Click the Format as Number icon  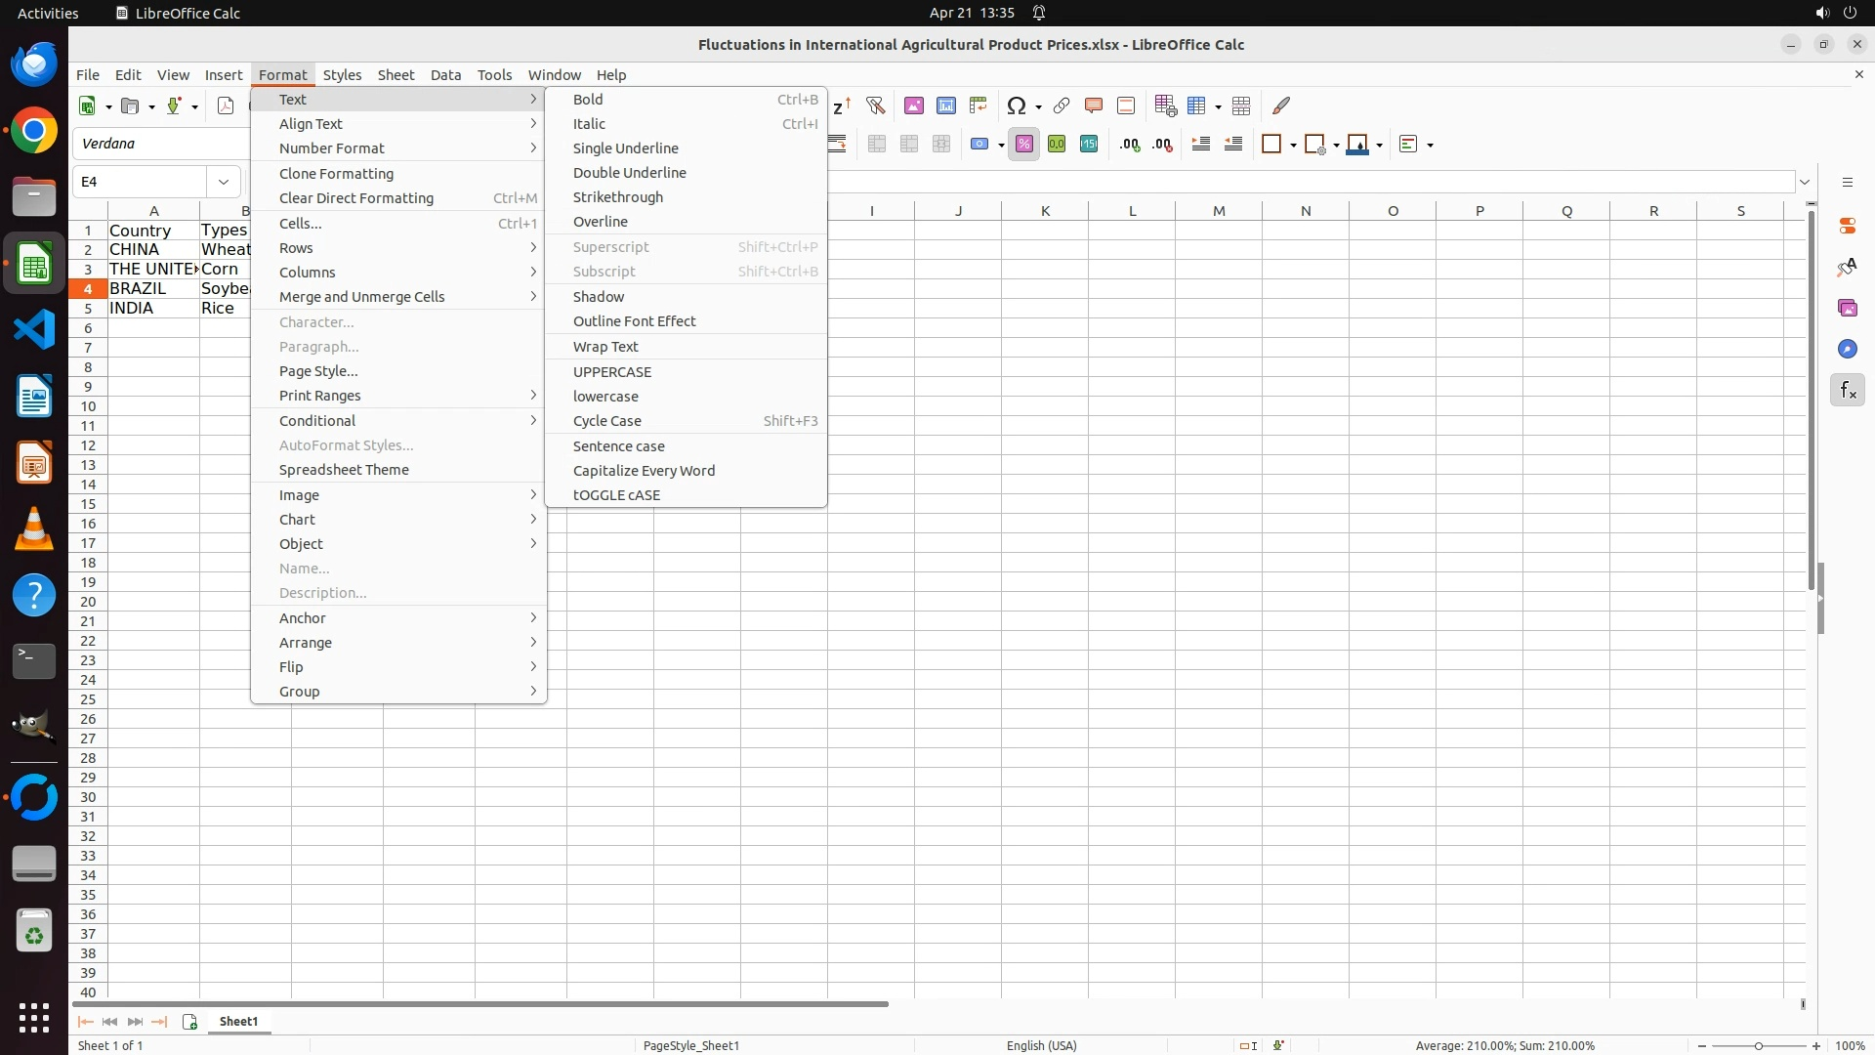1057,145
